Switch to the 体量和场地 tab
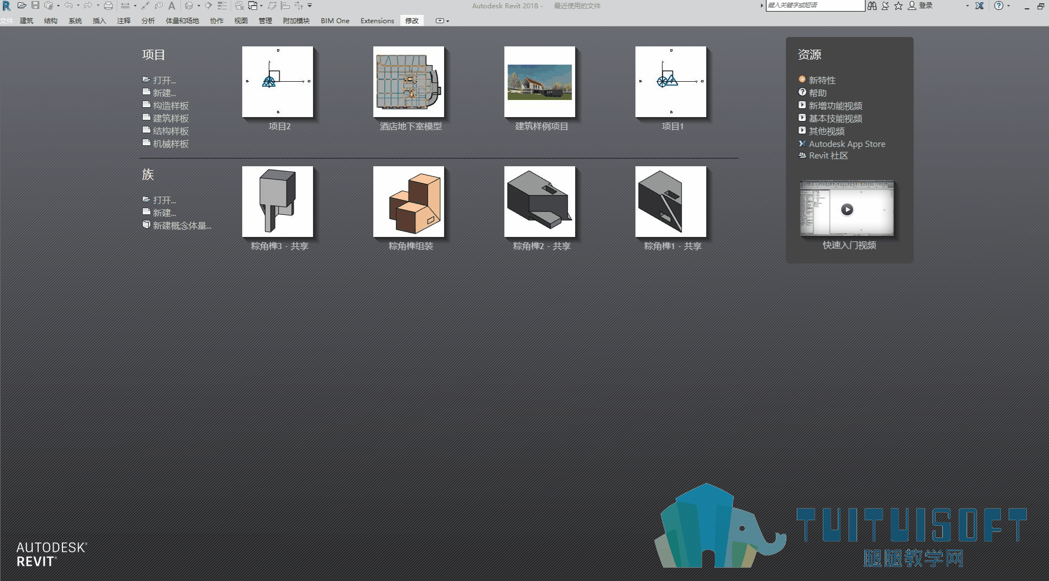Image resolution: width=1049 pixels, height=581 pixels. [182, 21]
